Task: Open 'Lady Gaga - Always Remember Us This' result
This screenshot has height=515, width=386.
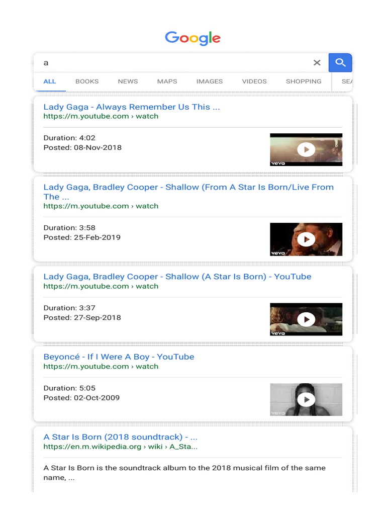Action: pyautogui.click(x=132, y=107)
